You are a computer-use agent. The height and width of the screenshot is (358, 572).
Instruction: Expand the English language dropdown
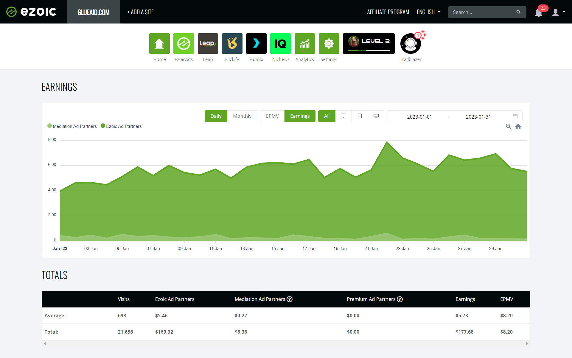point(428,12)
